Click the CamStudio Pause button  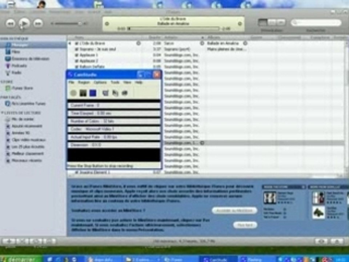click(x=83, y=93)
